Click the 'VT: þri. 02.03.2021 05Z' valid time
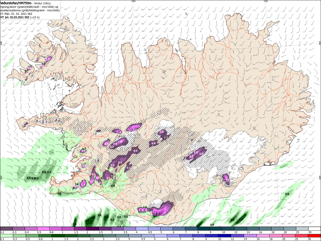This screenshot has width=321, height=241. 15,17
